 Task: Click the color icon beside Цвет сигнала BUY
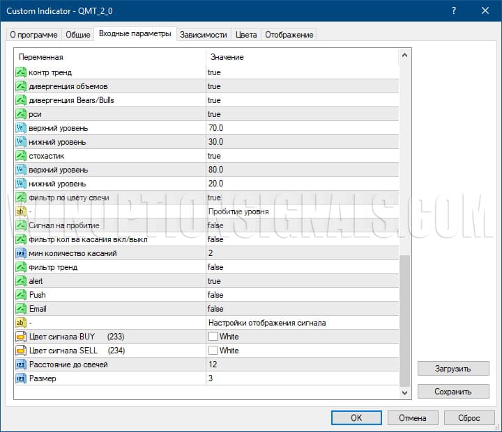[21, 337]
